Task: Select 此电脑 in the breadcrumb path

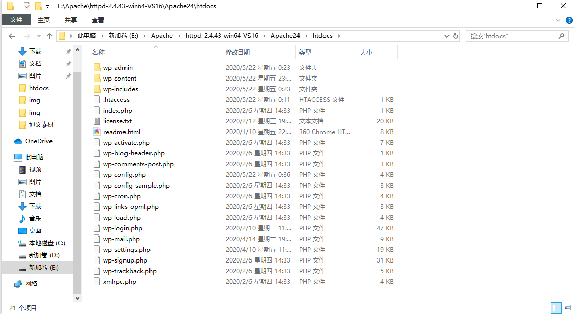Action: pos(87,36)
